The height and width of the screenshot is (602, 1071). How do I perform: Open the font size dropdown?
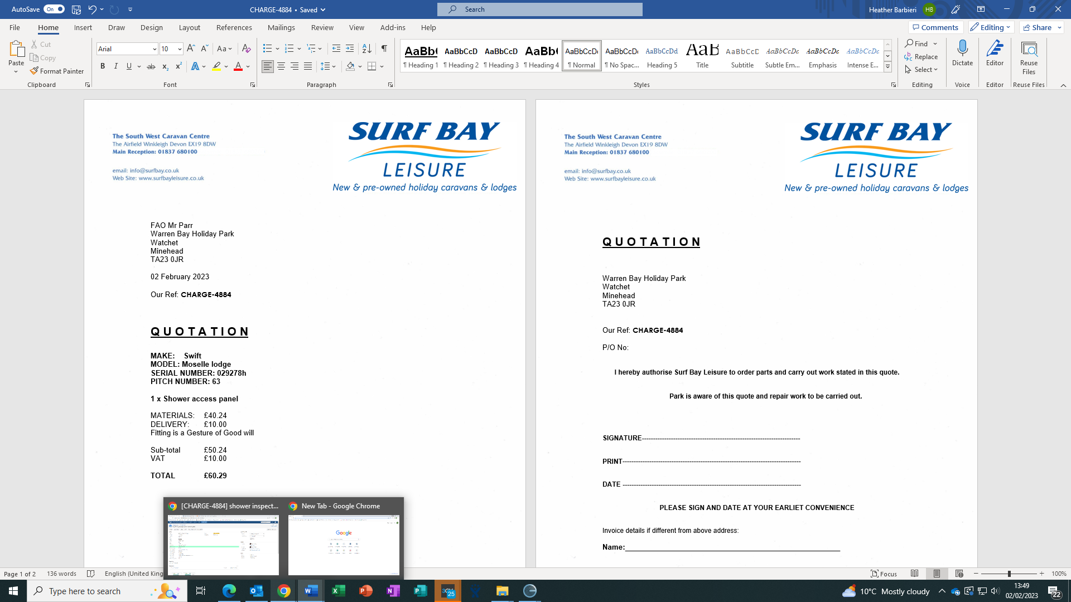click(x=180, y=49)
